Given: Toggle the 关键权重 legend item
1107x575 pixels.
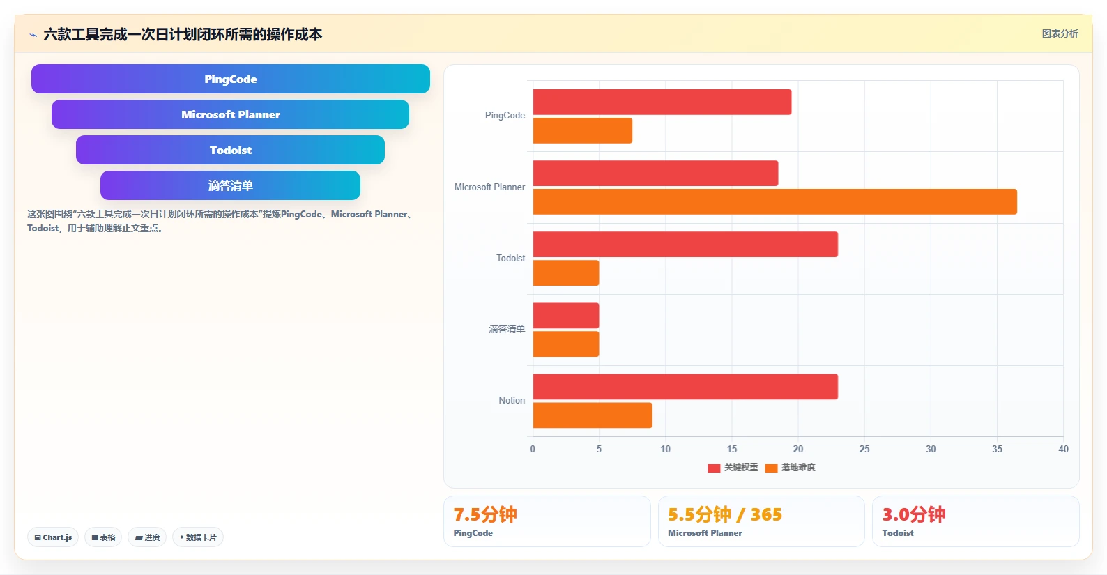Looking at the screenshot, I should click(x=733, y=468).
